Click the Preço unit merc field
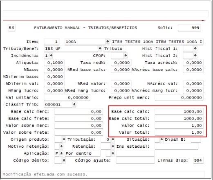Viewport: 213px width, 180px height. click(179, 97)
